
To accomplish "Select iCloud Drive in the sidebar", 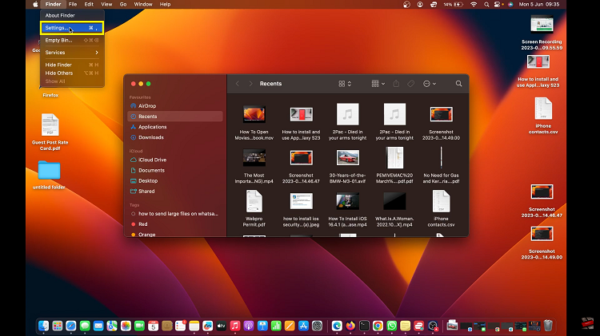I will [x=175, y=160].
